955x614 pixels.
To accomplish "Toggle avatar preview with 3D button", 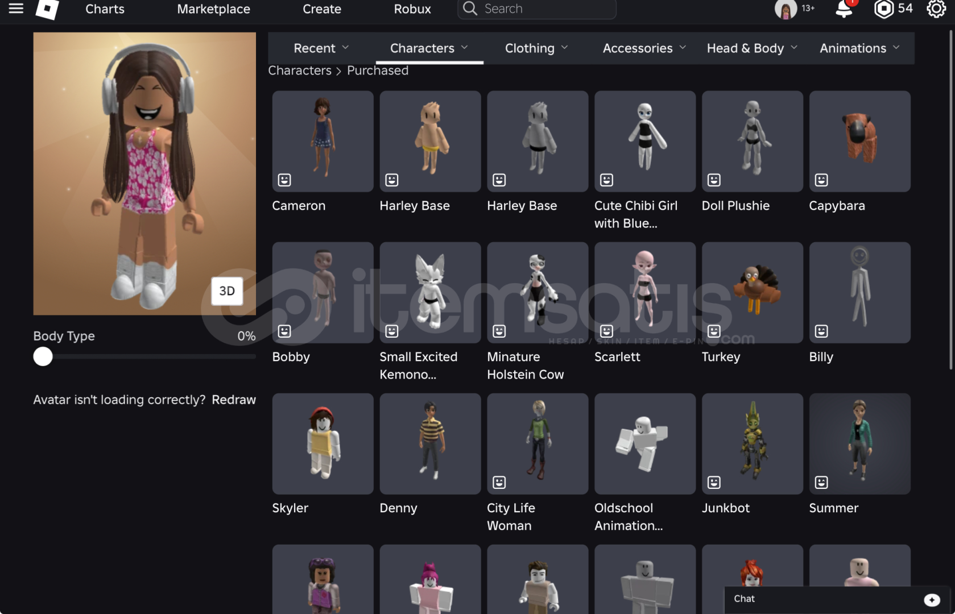I will [227, 291].
